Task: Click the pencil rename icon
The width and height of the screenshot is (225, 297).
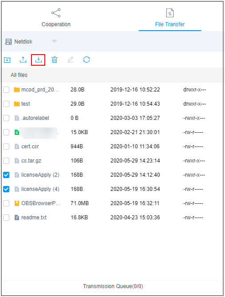Action: coord(71,60)
